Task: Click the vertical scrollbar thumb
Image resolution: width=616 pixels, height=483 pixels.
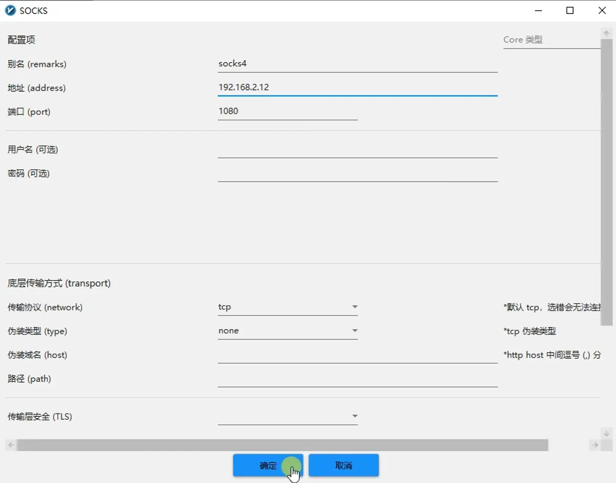Action: (x=606, y=182)
